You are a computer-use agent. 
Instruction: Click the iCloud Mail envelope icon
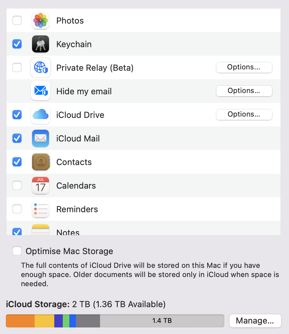coord(41,138)
